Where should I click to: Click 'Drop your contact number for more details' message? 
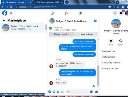78,48
